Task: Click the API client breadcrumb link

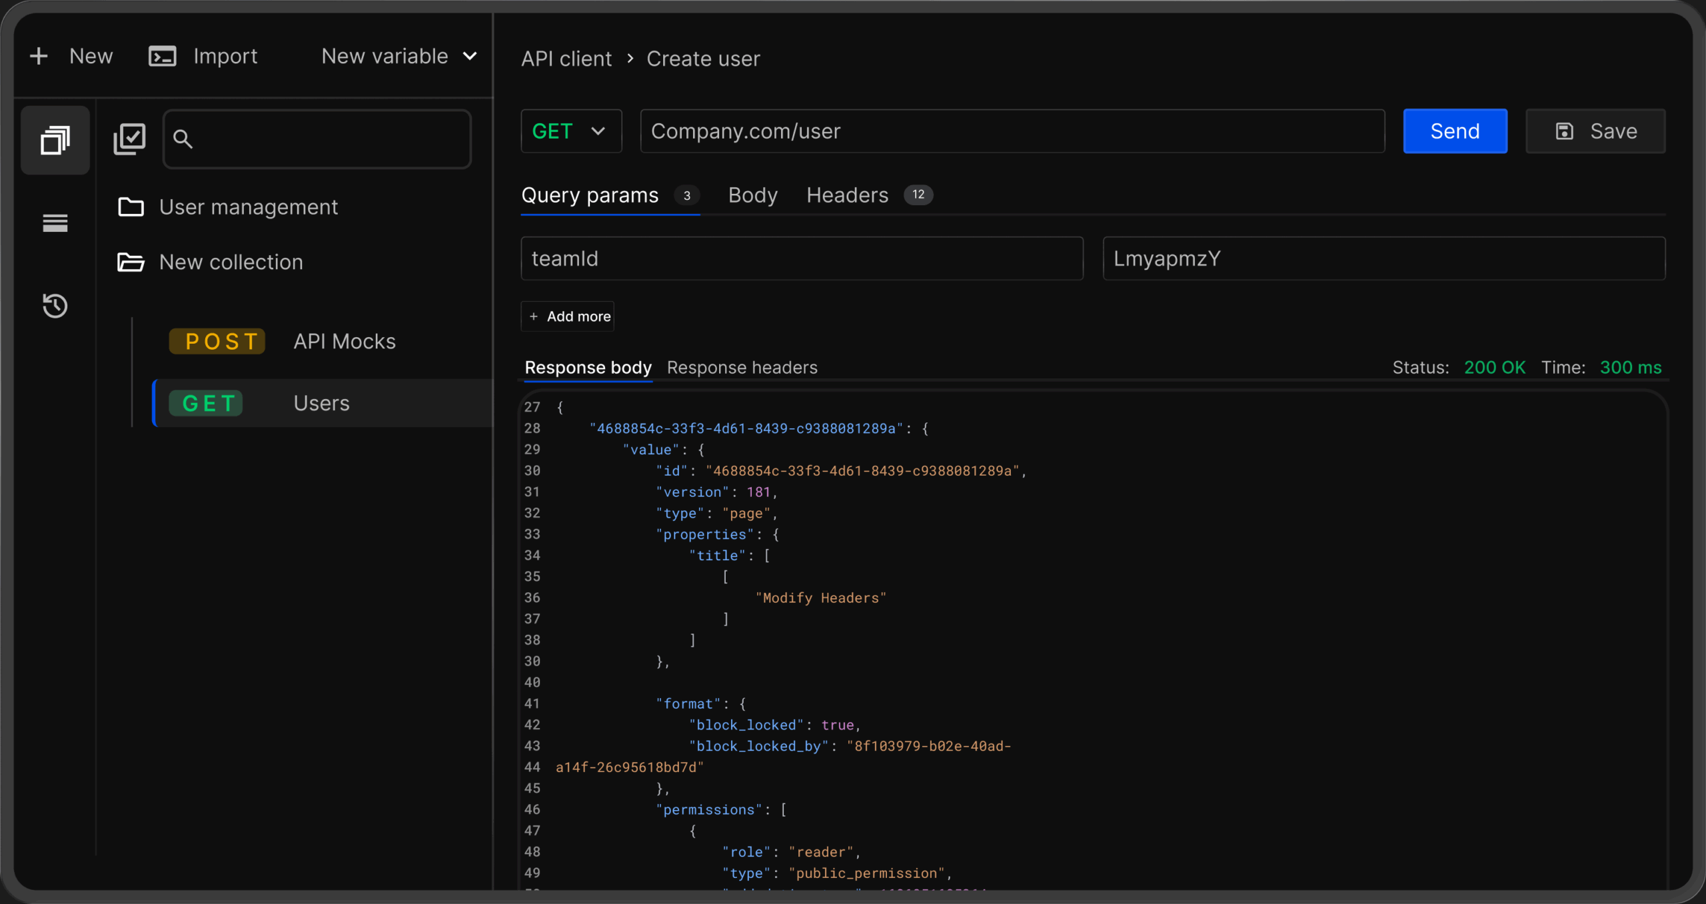Action: [566, 59]
